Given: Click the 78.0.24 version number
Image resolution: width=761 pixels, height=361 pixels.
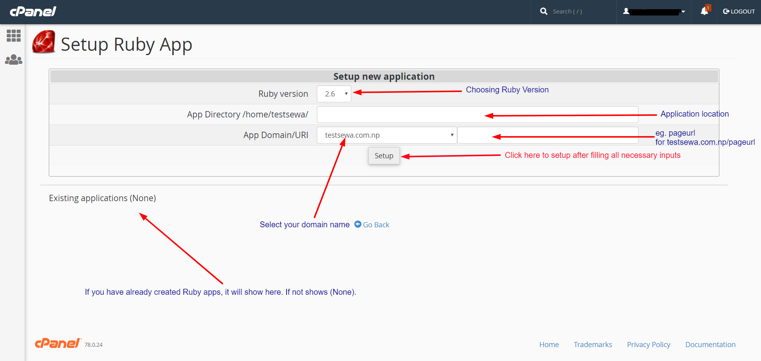Looking at the screenshot, I should pyautogui.click(x=94, y=345).
